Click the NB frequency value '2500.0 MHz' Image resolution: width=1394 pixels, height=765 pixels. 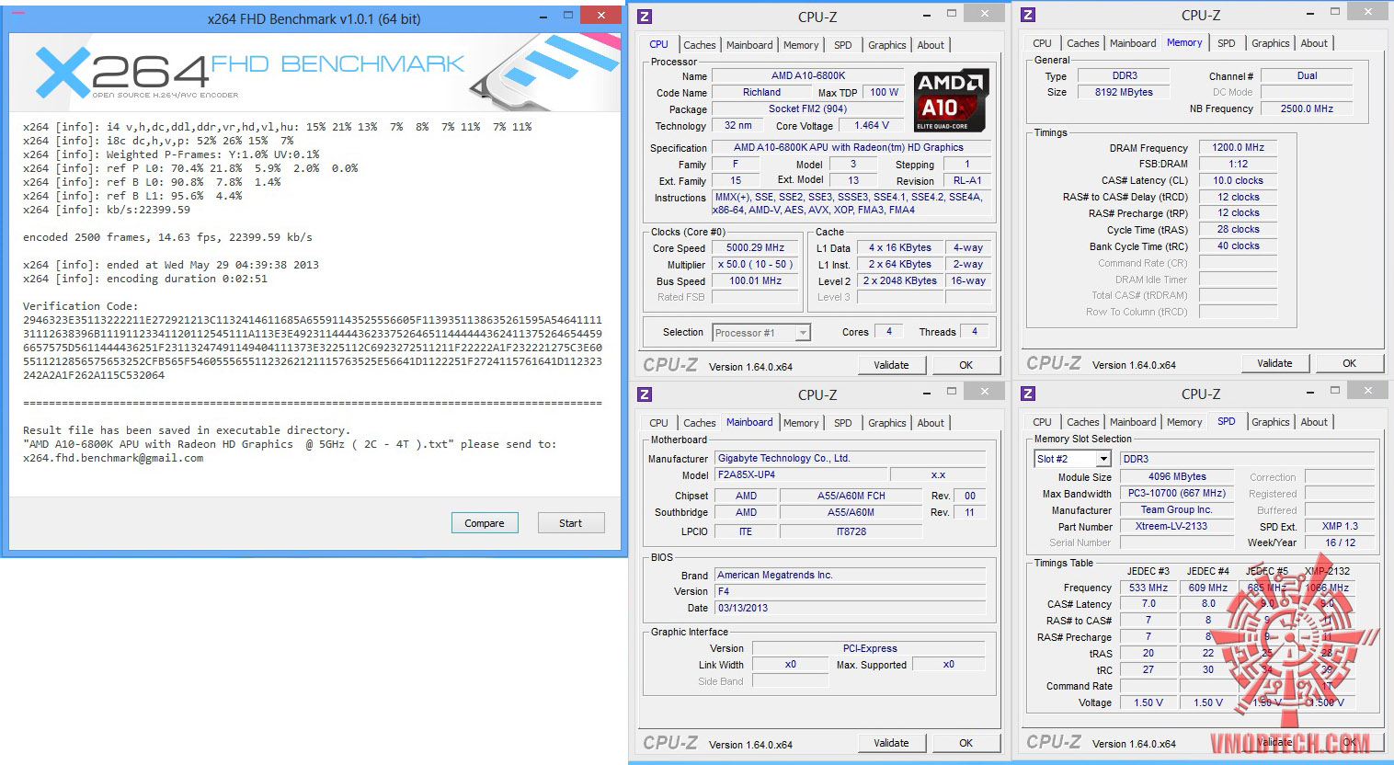tap(1307, 108)
